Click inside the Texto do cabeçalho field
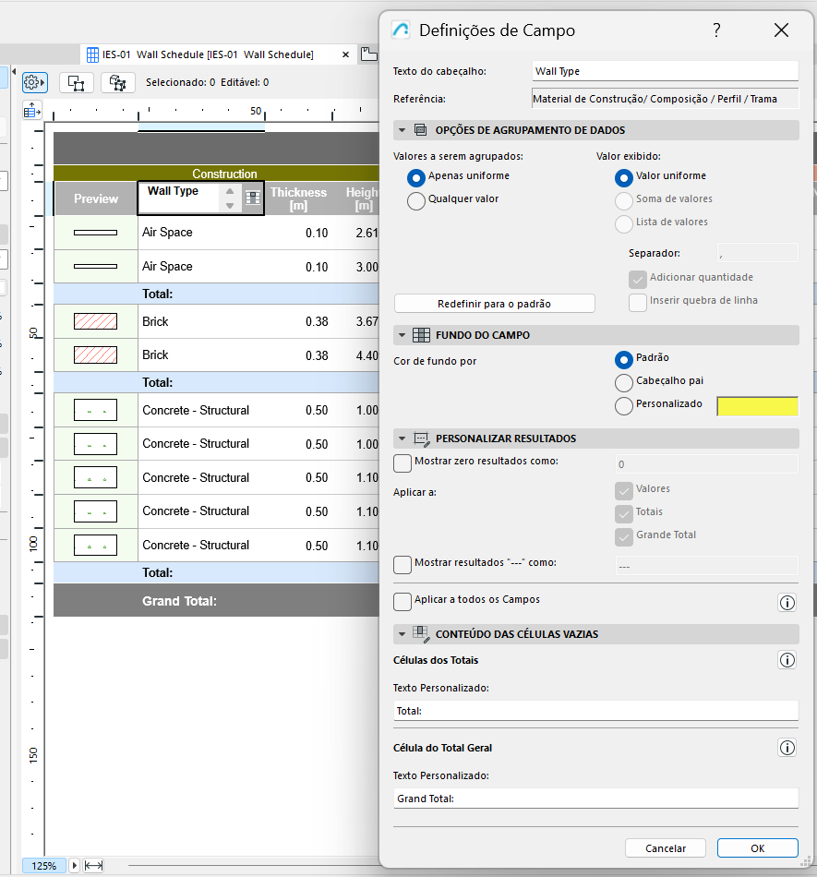Screen dimensions: 817x877 (x=665, y=69)
